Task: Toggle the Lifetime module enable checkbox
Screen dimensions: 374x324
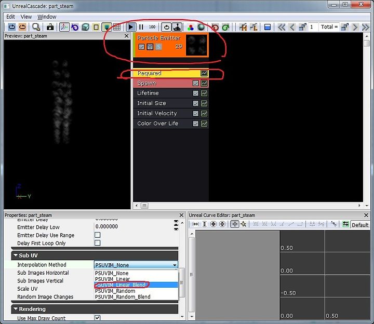Action: tap(196, 93)
